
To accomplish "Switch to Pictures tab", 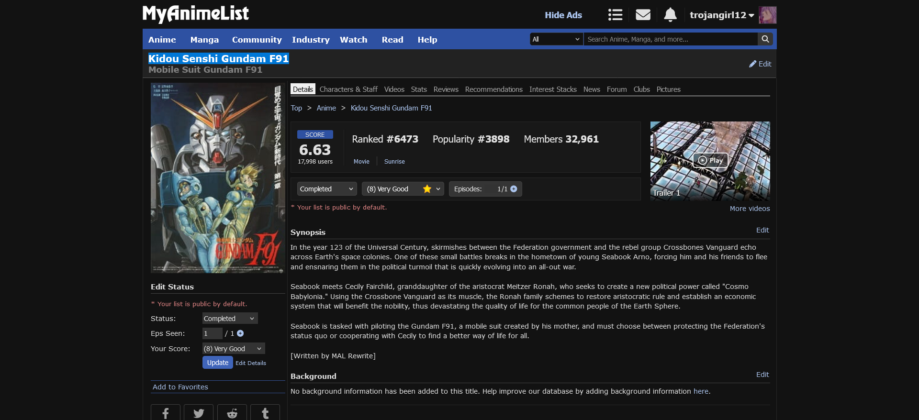I will 668,89.
